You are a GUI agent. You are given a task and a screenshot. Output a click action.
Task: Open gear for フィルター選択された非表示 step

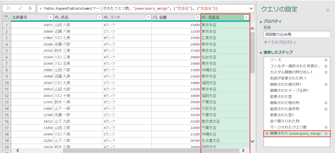tap(326, 66)
